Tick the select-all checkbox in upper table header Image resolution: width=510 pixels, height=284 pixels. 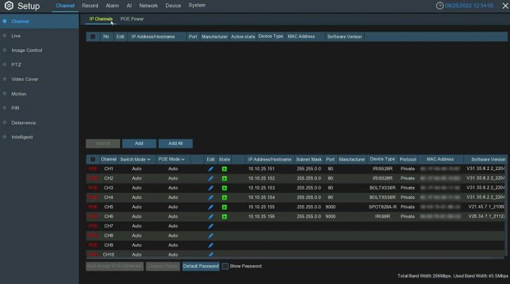point(92,36)
